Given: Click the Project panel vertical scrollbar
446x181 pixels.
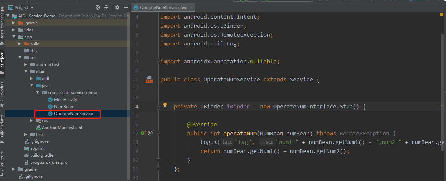Looking at the screenshot, I should [129, 96].
